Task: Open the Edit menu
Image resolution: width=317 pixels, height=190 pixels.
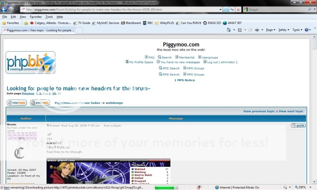Action: point(13,17)
